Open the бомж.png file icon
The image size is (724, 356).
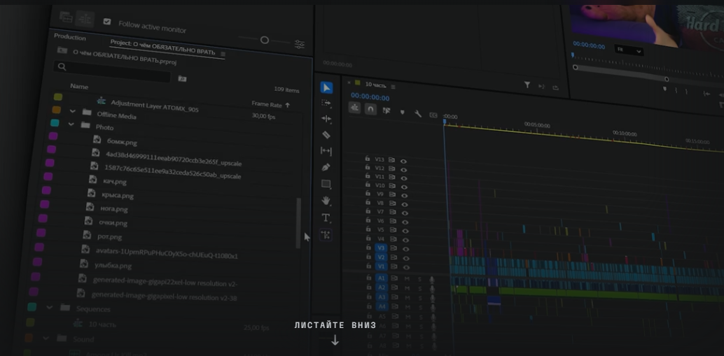tap(97, 139)
